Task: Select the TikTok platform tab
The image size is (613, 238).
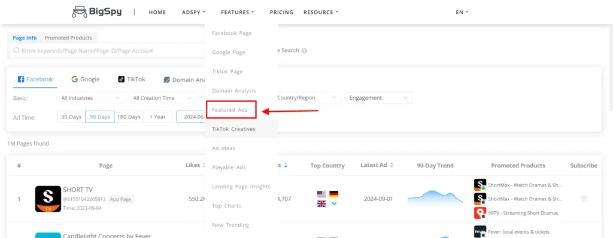Action: pos(132,80)
